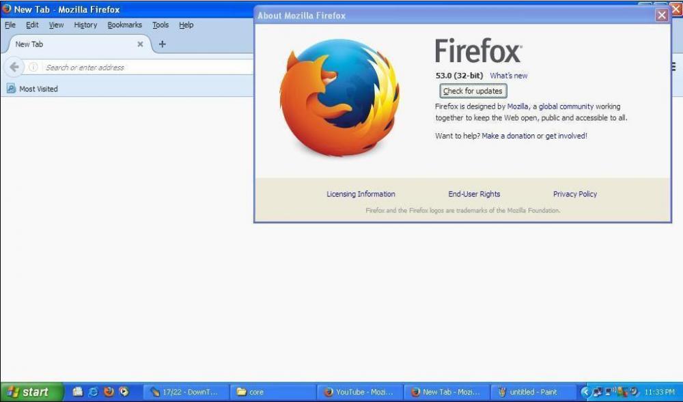Click Check for updates button
The height and width of the screenshot is (402, 683).
[x=473, y=91]
